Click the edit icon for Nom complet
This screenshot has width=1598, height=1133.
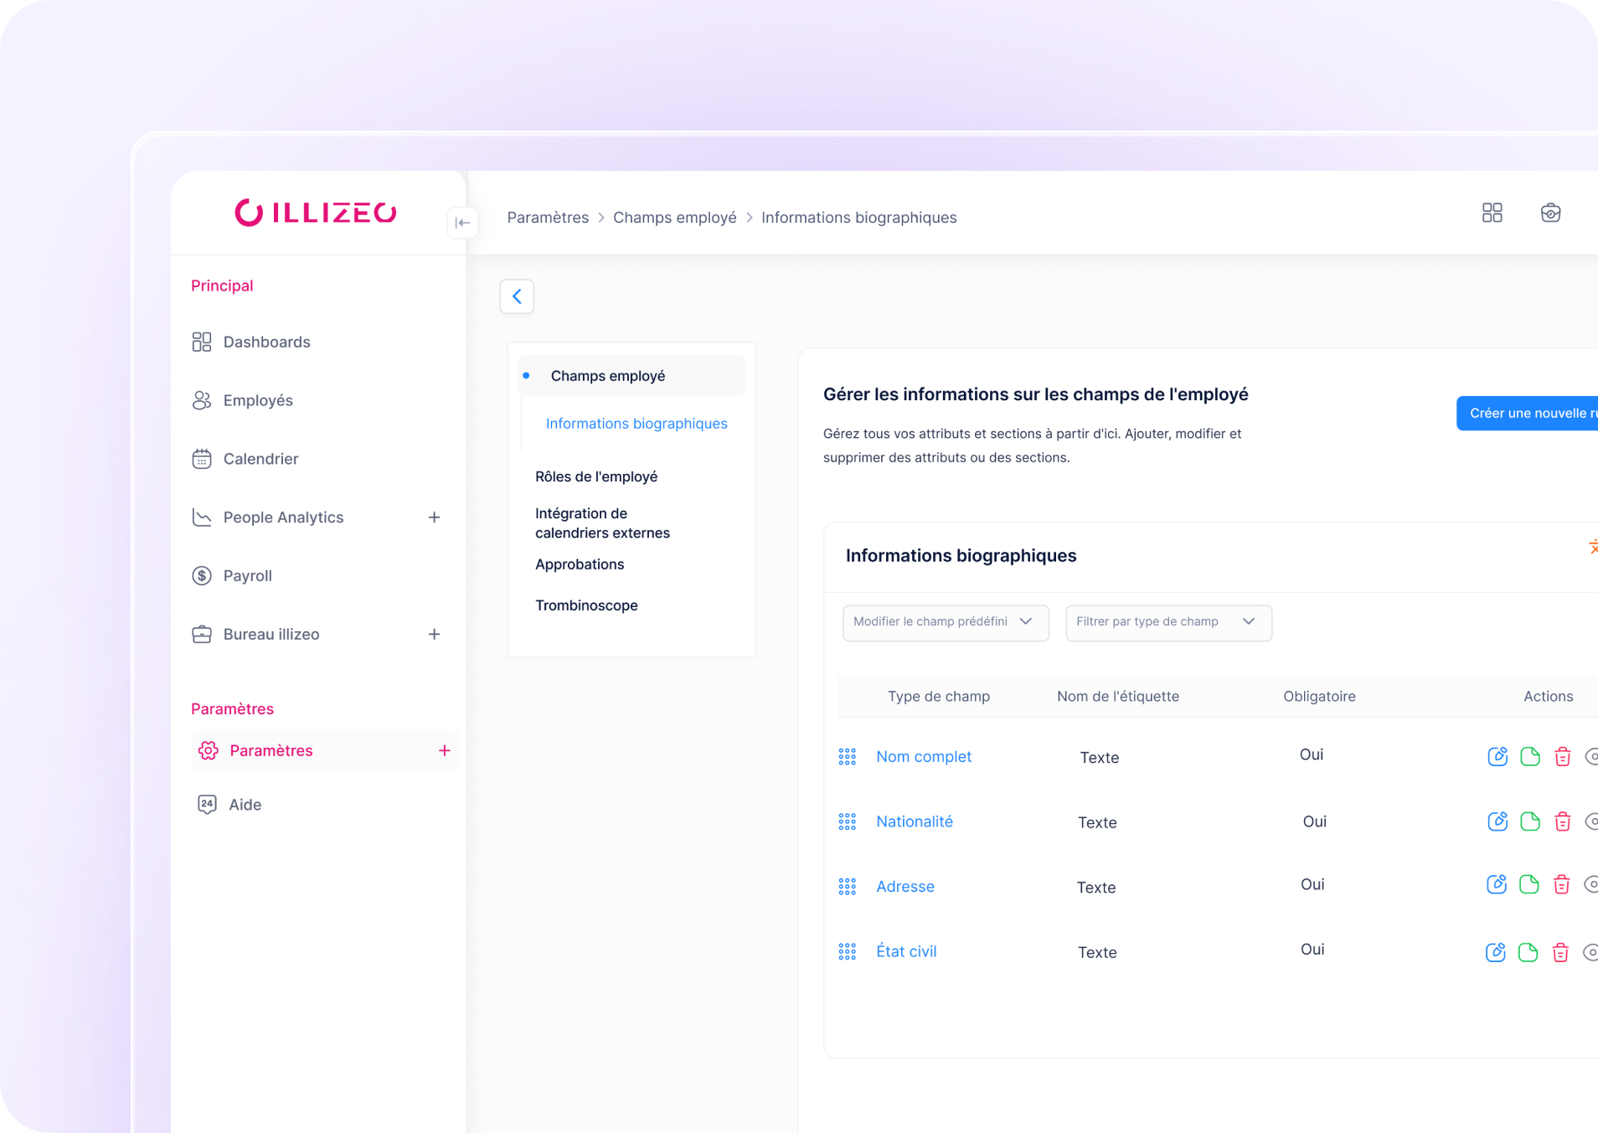(1497, 756)
